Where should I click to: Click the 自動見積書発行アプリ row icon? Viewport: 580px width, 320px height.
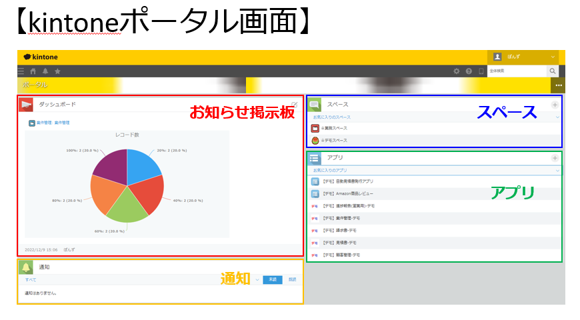click(x=315, y=181)
